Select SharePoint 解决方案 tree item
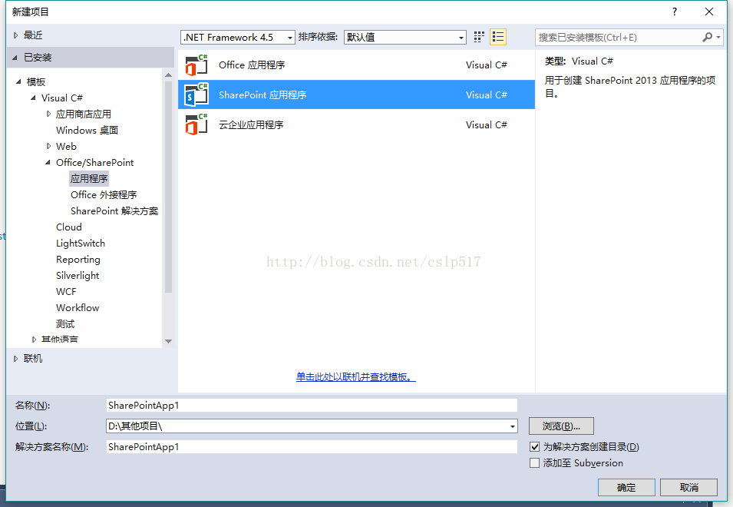733x507 pixels. point(114,211)
